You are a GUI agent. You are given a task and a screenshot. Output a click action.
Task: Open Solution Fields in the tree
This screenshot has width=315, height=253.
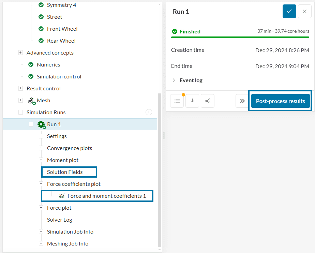[65, 172]
